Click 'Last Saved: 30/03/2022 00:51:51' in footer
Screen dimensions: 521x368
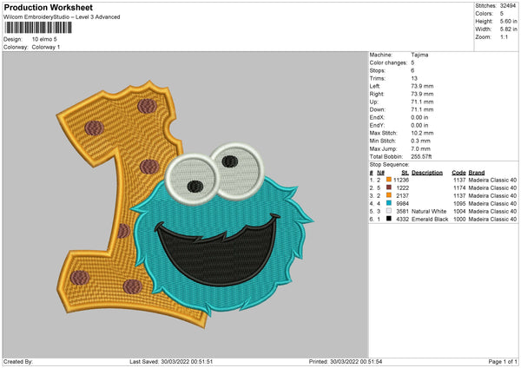click(171, 362)
